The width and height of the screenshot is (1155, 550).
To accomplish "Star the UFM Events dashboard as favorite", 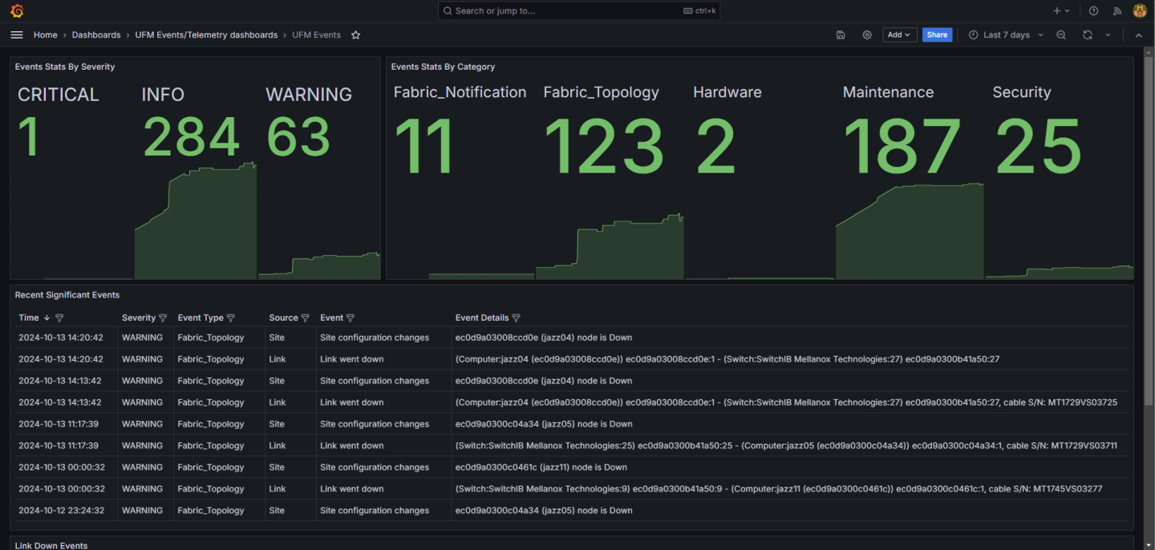I will point(355,34).
